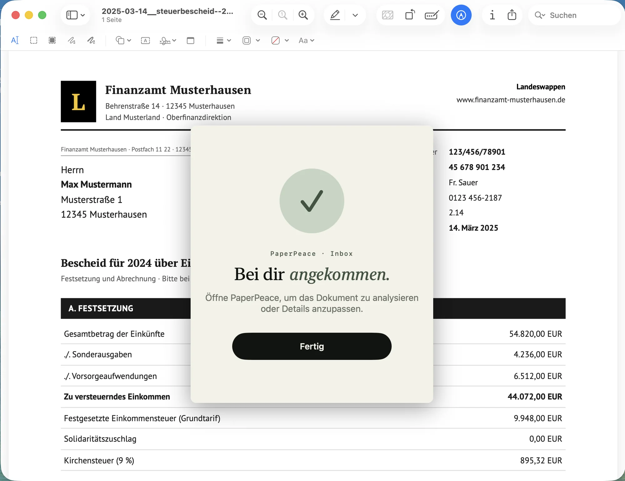Click the A. FESTSETZUNG section header
Screen dimensions: 625x481
[101, 308]
